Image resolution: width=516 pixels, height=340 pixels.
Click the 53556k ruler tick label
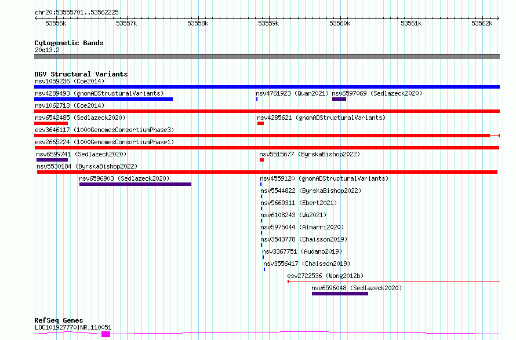point(56,23)
